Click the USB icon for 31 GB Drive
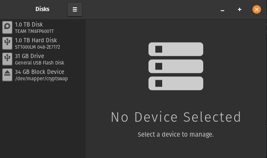Screen dimensions: 267x158 click(7, 59)
